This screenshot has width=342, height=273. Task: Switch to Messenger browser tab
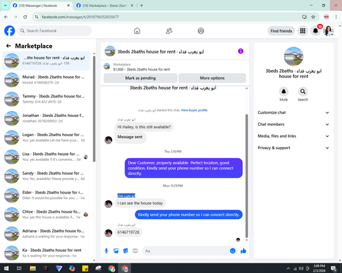41,5
